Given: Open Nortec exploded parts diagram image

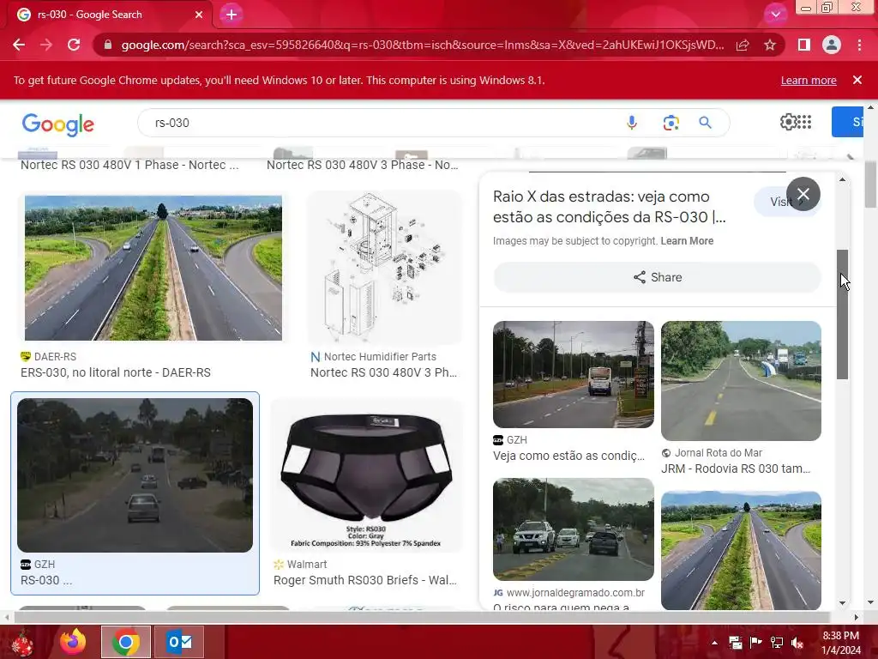Looking at the screenshot, I should coord(385,268).
